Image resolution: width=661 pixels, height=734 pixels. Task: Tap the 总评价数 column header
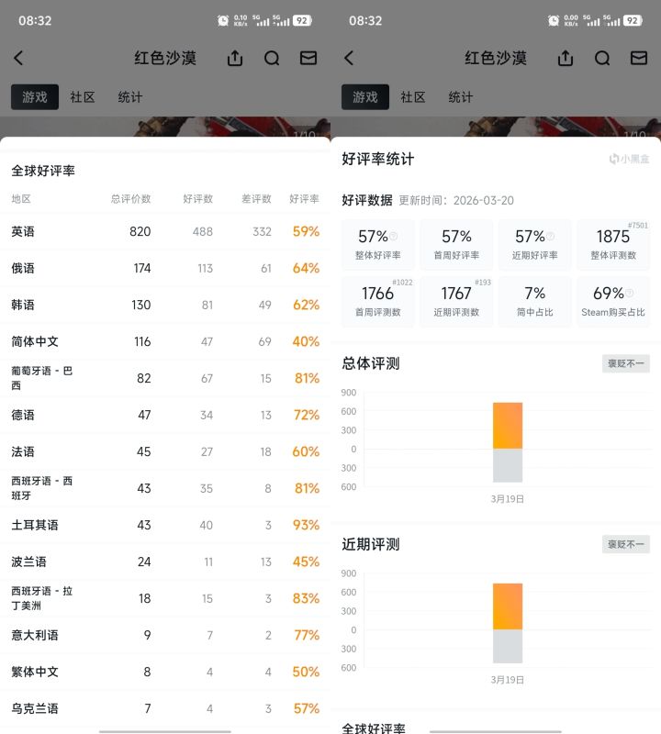pos(130,199)
